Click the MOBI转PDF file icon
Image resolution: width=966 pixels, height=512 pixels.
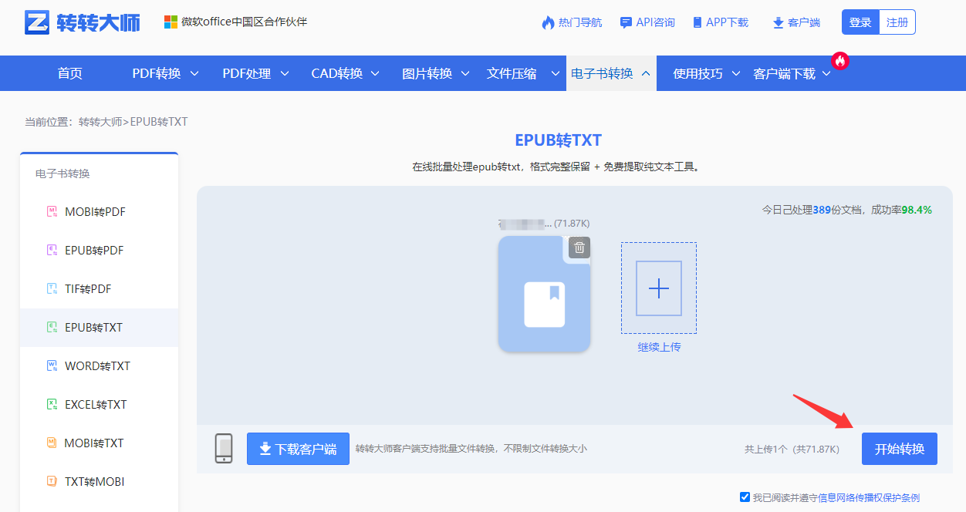click(52, 212)
